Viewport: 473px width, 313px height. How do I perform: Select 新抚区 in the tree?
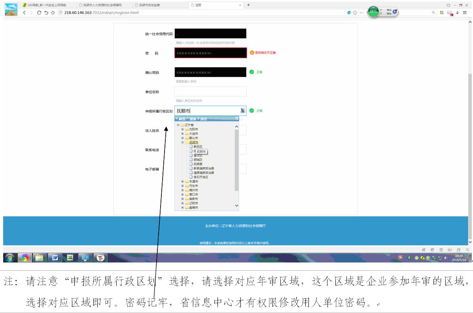198,146
